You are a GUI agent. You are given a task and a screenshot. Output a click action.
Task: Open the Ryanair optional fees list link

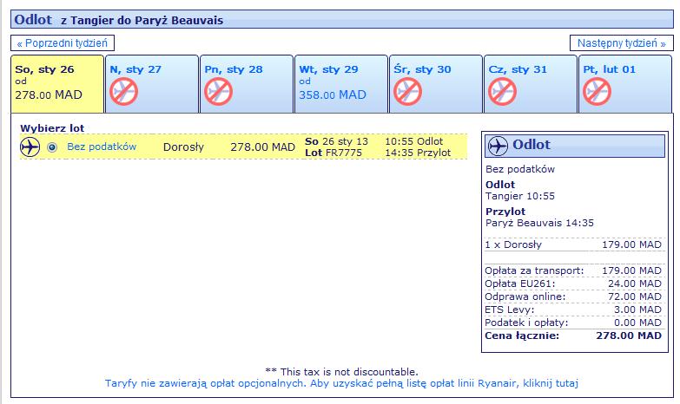pos(341,383)
